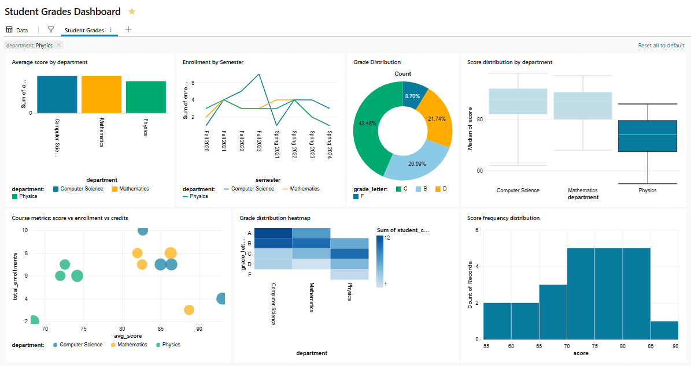
Task: Click the heatmap cell for grade F Physics
Action: point(349,275)
